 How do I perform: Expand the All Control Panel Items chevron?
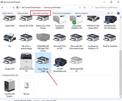42,8
